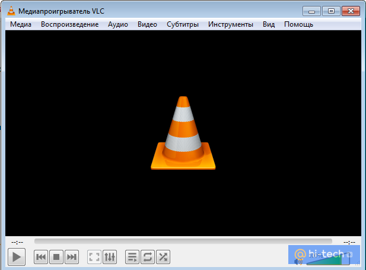Open the Медиа menu
The height and width of the screenshot is (270, 366).
[21, 24]
